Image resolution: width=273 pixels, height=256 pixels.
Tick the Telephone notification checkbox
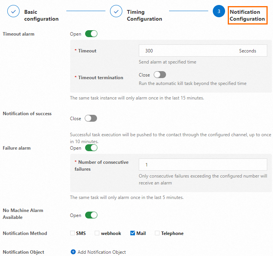tap(157, 233)
